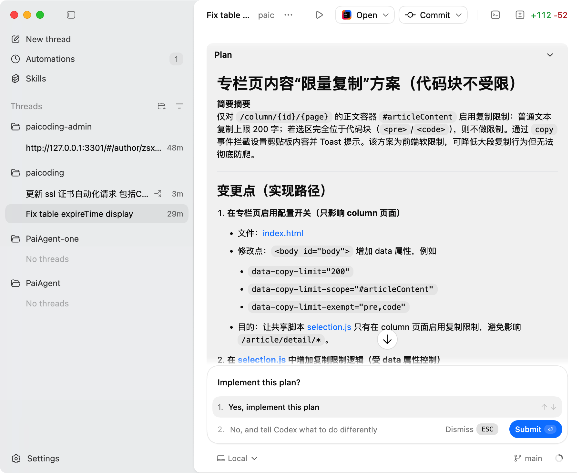Select the paicoding-admin project folder

point(59,127)
